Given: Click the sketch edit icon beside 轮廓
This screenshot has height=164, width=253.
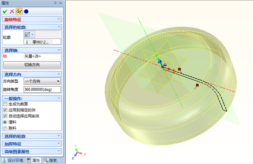Looking at the screenshot, I should coord(27,35).
